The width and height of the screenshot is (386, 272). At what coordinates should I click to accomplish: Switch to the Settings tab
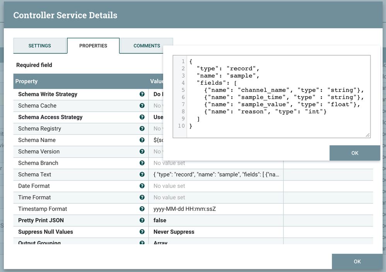pyautogui.click(x=40, y=46)
